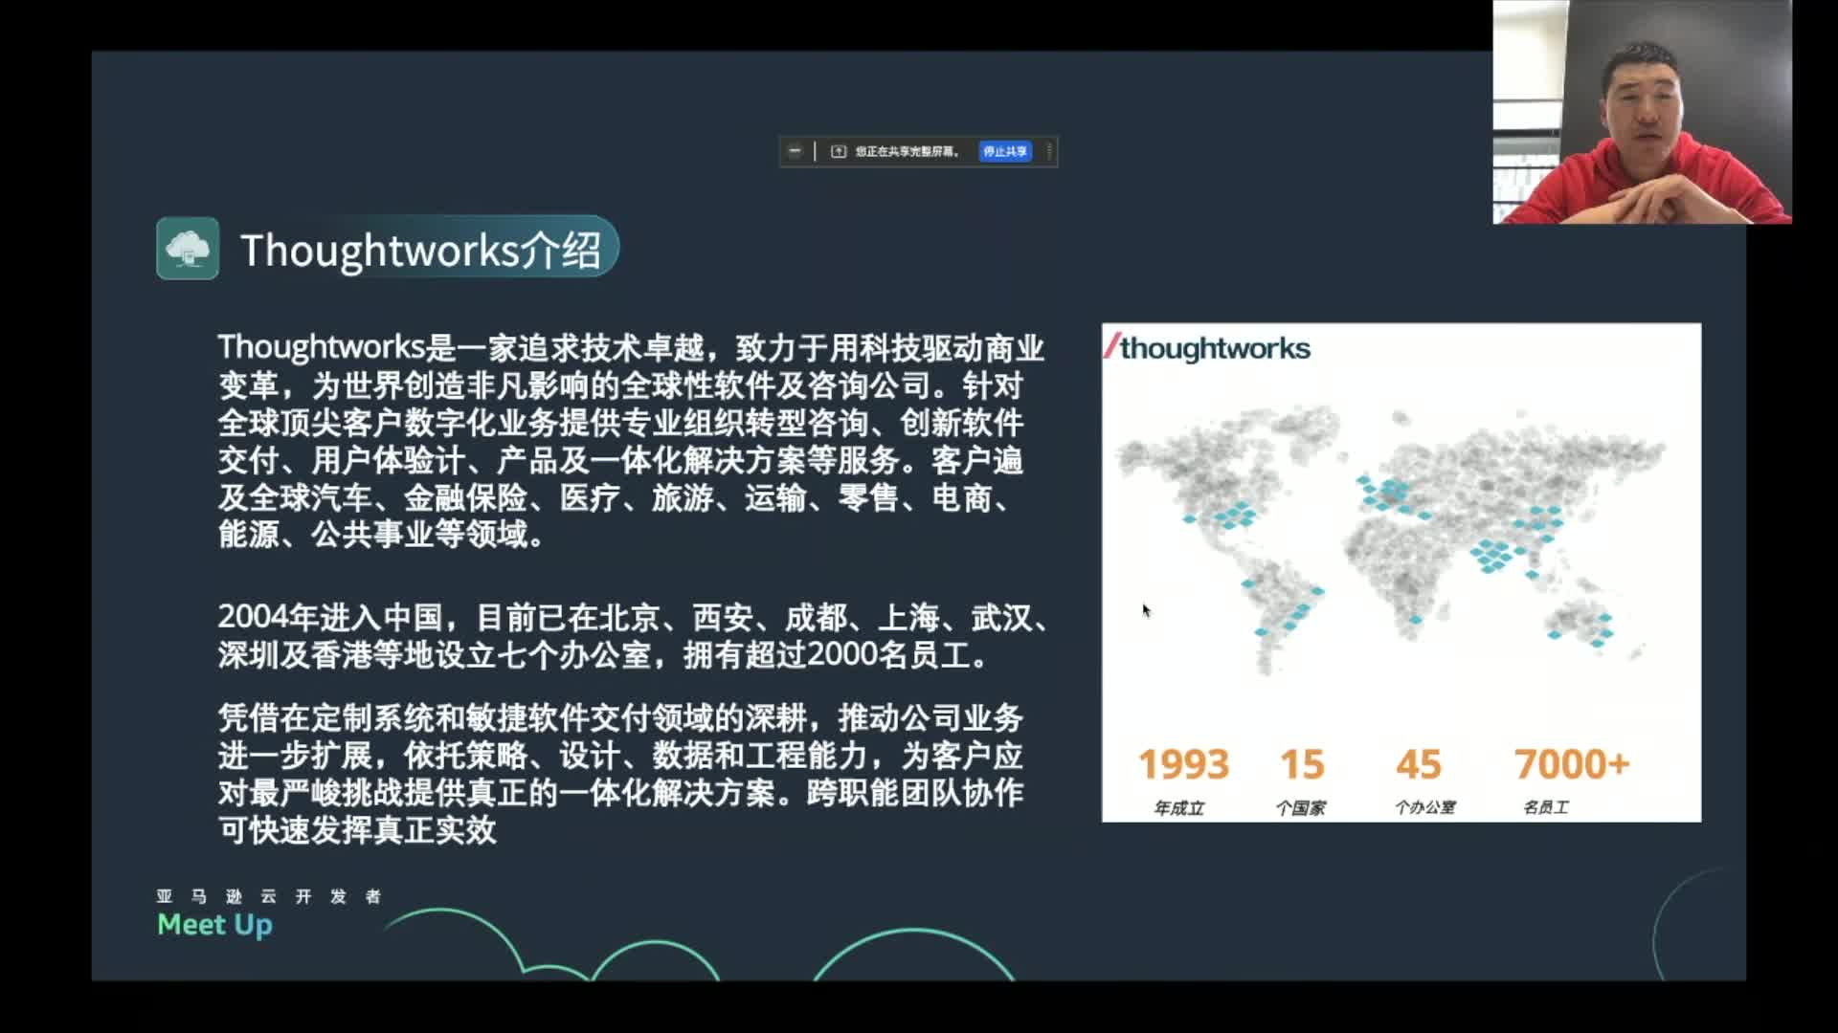
Task: Click the 个办公室 label under 45
Action: click(1424, 807)
